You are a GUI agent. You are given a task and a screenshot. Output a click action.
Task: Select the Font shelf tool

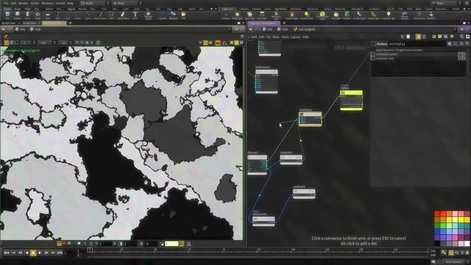(135, 15)
